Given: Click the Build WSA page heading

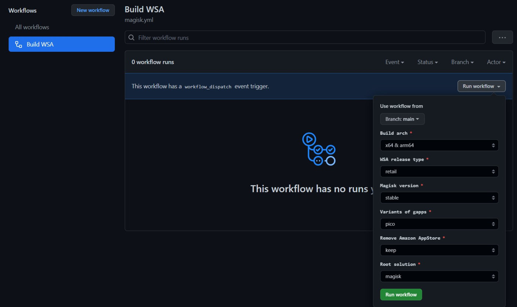Looking at the screenshot, I should tap(144, 9).
